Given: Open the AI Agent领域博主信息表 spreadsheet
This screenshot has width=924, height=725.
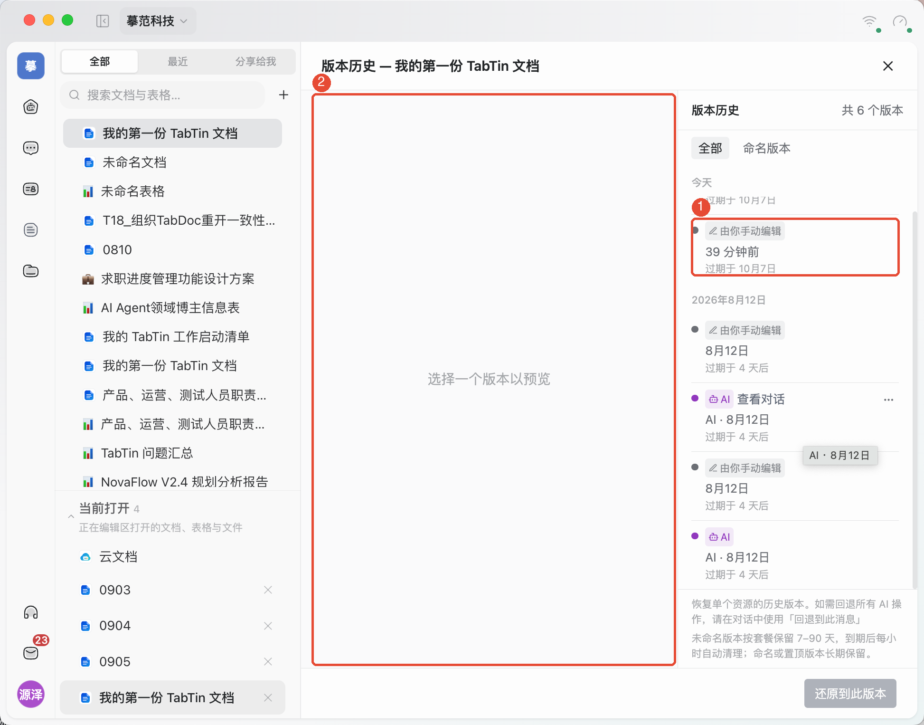Looking at the screenshot, I should click(x=173, y=308).
